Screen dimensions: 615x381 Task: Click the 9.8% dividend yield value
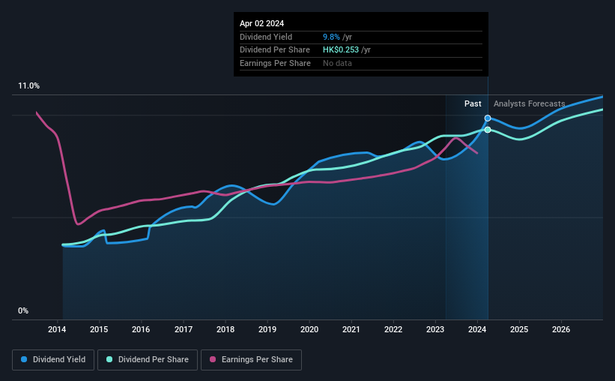pos(331,37)
